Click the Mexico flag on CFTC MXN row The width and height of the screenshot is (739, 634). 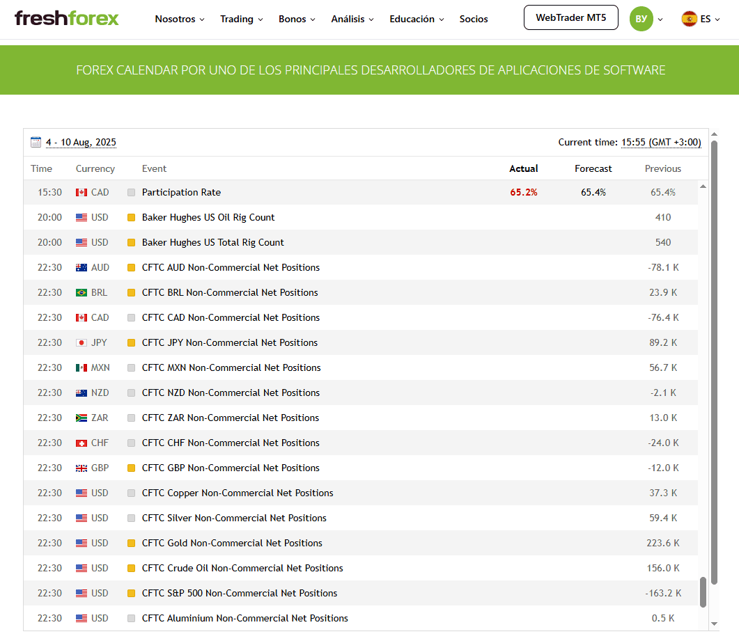81,367
